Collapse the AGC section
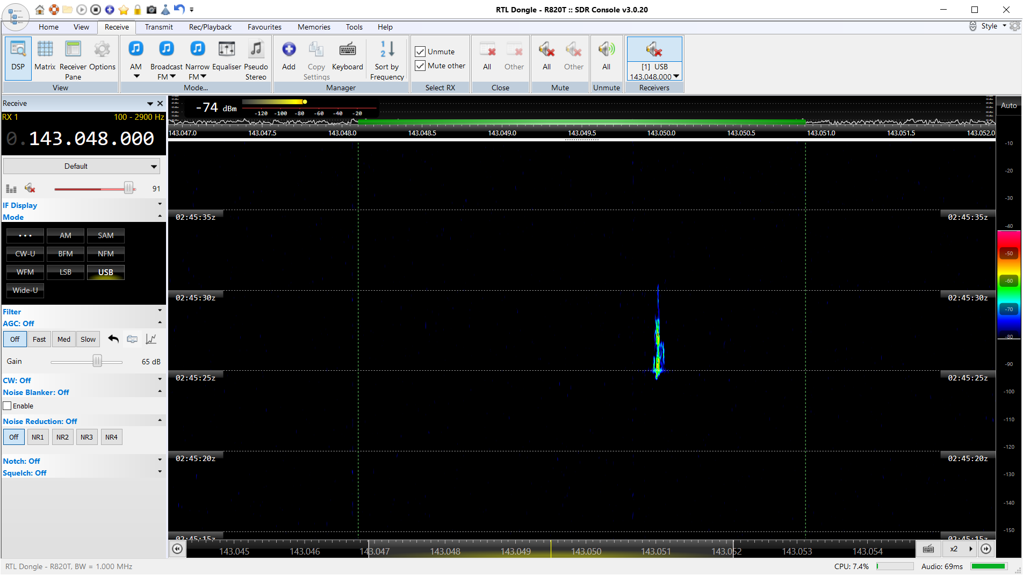 [x=160, y=322]
